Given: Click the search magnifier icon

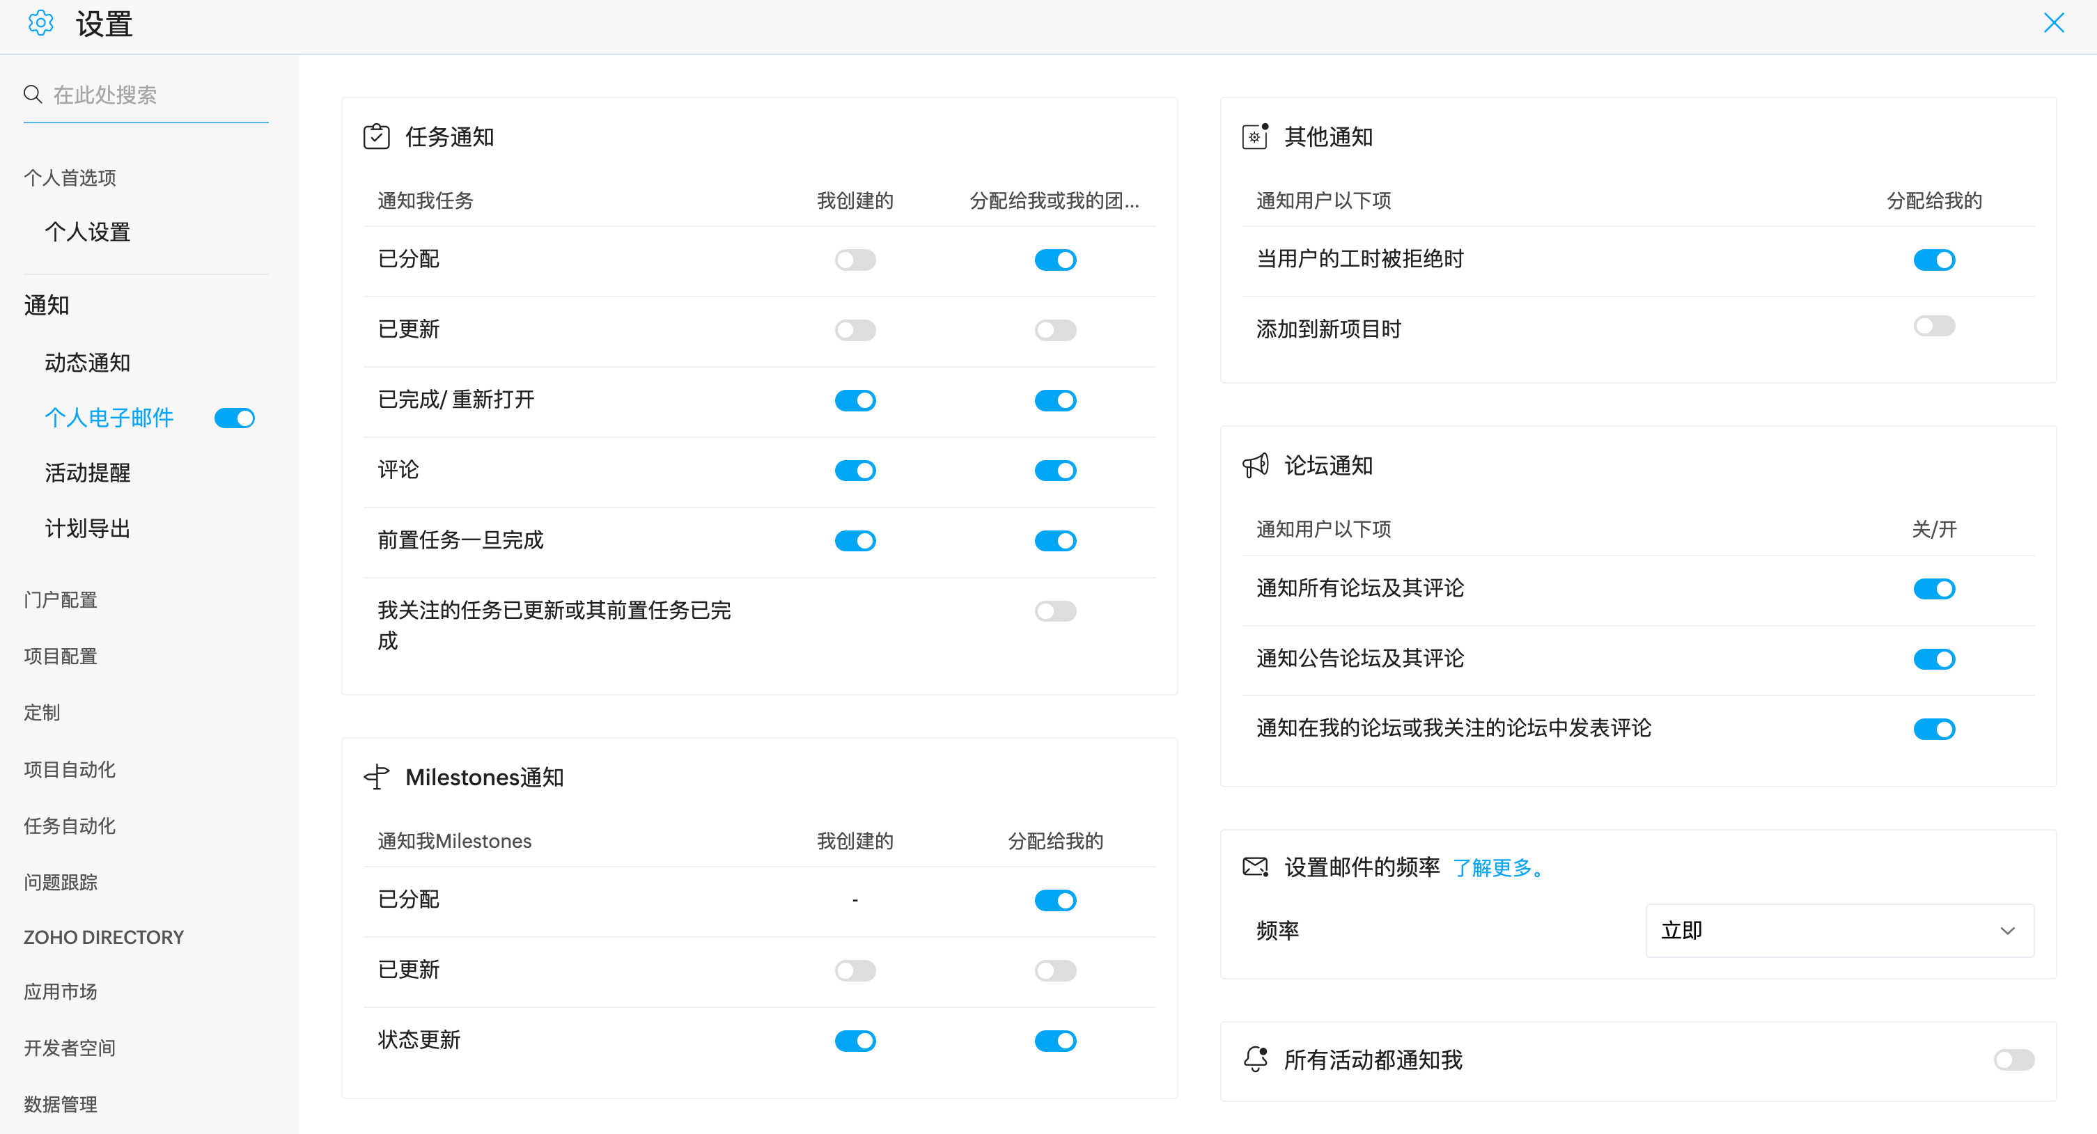Looking at the screenshot, I should (x=33, y=95).
